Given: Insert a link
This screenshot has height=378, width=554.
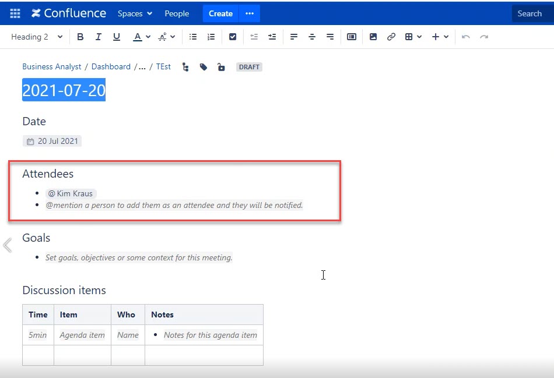Looking at the screenshot, I should point(391,37).
